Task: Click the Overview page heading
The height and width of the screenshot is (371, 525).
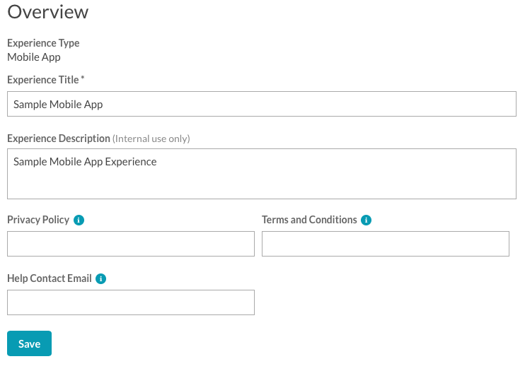Action: click(48, 12)
